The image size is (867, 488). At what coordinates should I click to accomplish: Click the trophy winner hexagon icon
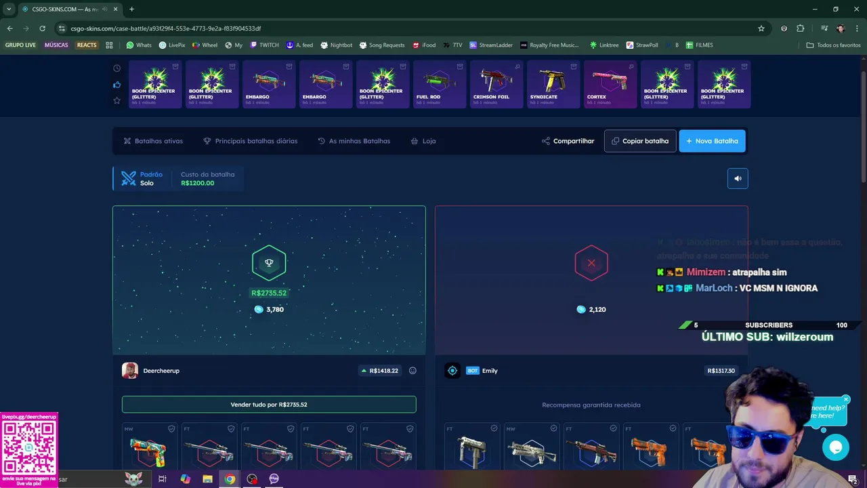269,263
